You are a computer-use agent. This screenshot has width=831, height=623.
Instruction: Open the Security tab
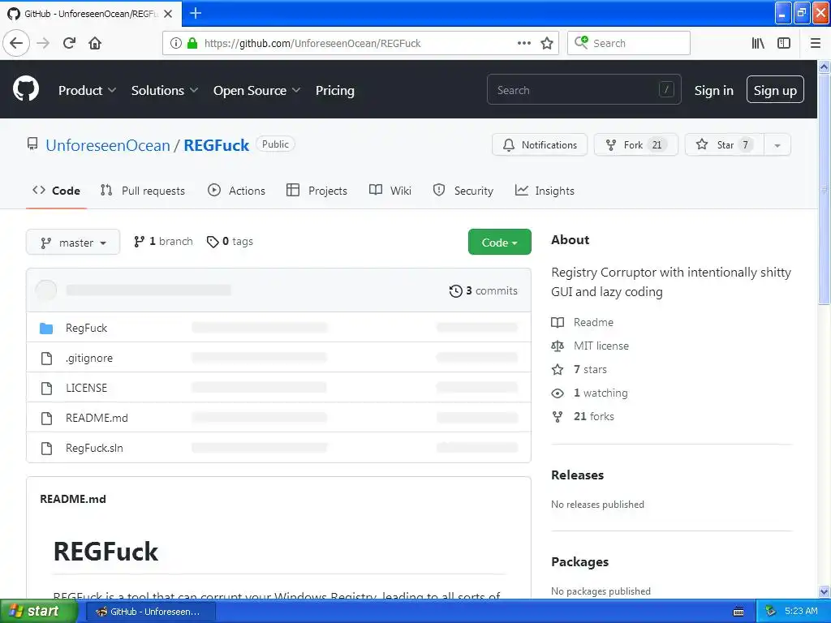pyautogui.click(x=463, y=191)
